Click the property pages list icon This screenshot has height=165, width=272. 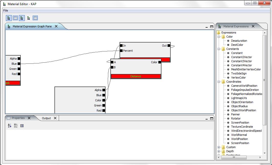pos(22,126)
